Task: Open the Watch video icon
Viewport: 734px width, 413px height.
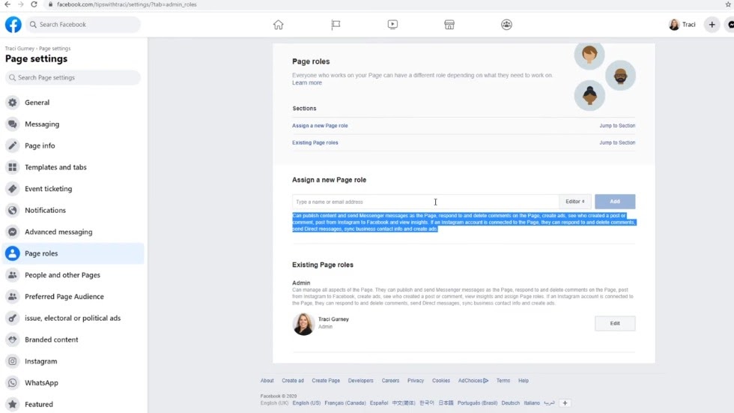Action: [392, 24]
